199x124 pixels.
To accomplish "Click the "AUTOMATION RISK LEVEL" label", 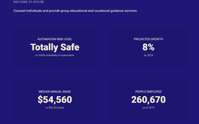I will 55,39.
